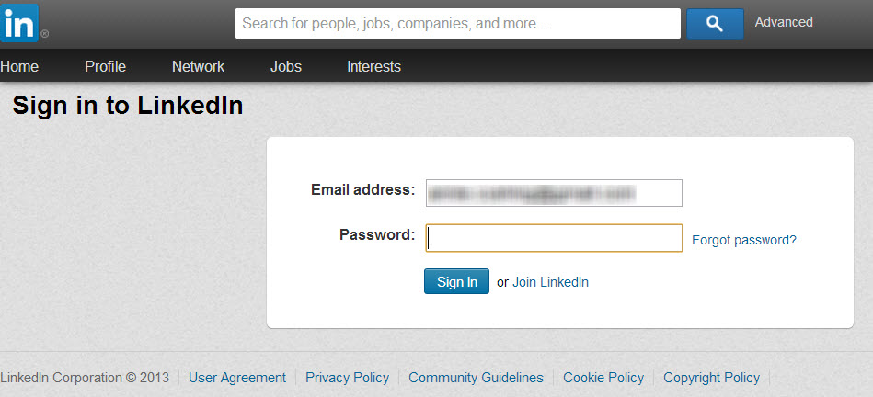Viewport: 873px width, 397px height.
Task: Select the Network menu item
Action: 198,66
